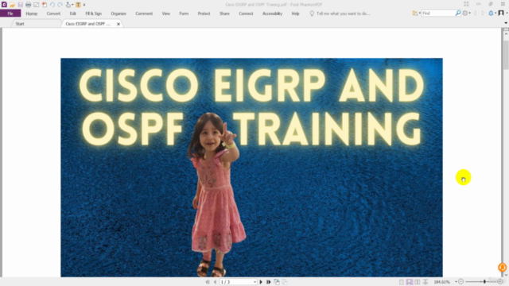
Task: Go to first page using navigation arrow
Action: click(x=208, y=282)
